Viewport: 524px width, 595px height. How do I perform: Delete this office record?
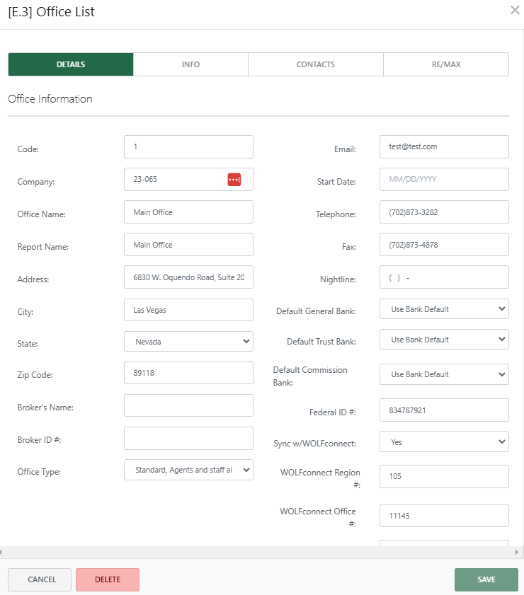tap(107, 579)
